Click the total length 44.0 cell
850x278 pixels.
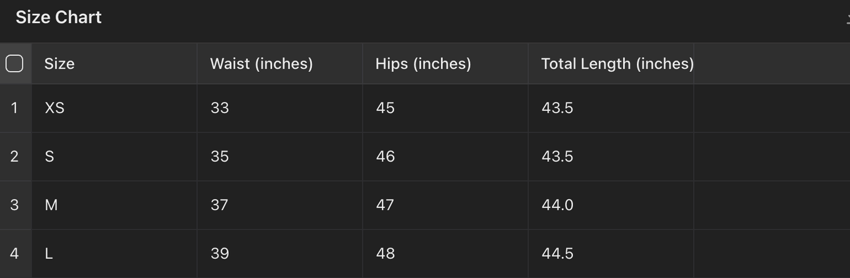click(557, 205)
